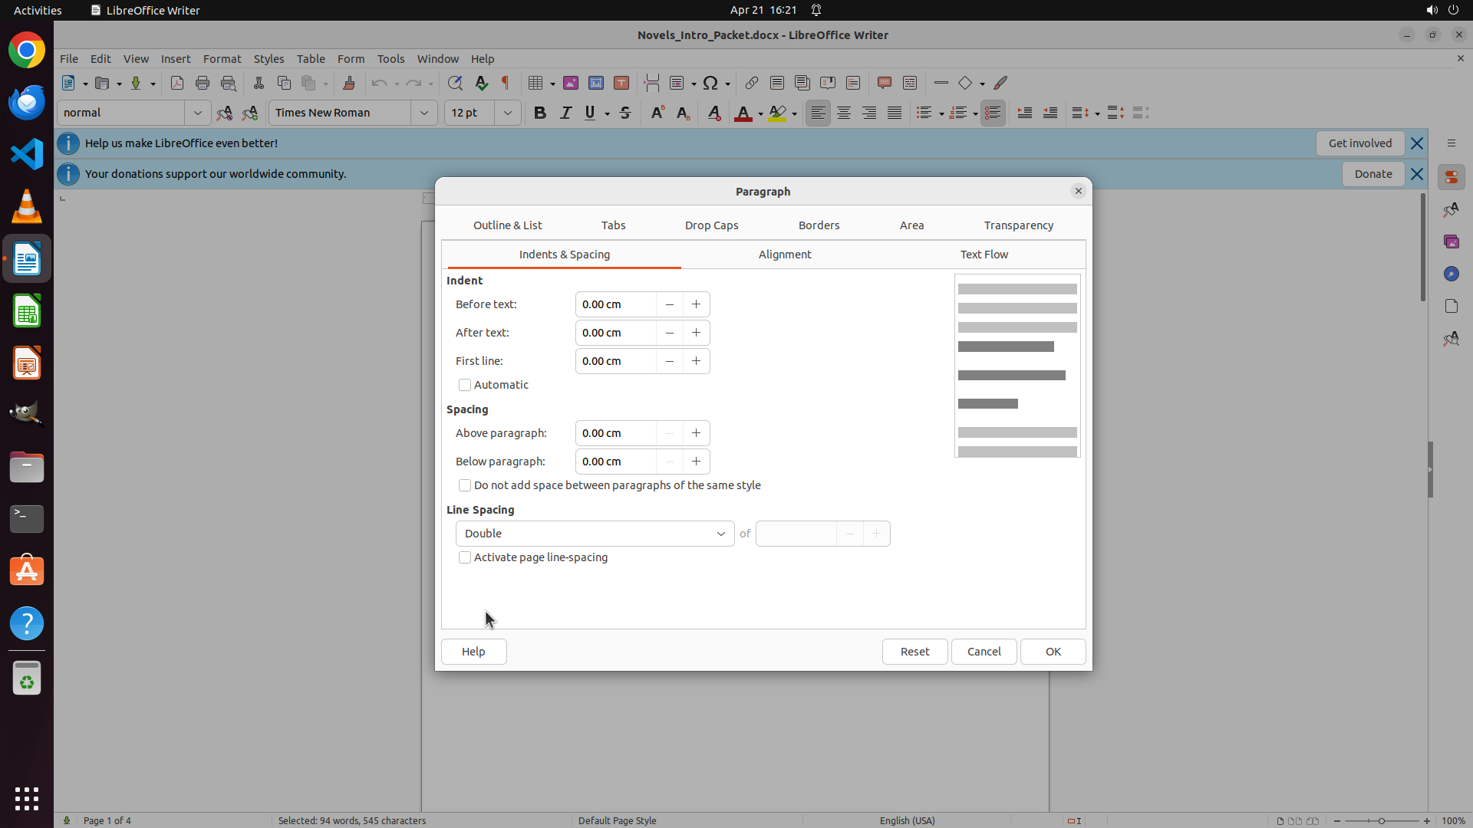This screenshot has height=828, width=1473.
Task: Click the Bold formatting icon
Action: pyautogui.click(x=540, y=113)
